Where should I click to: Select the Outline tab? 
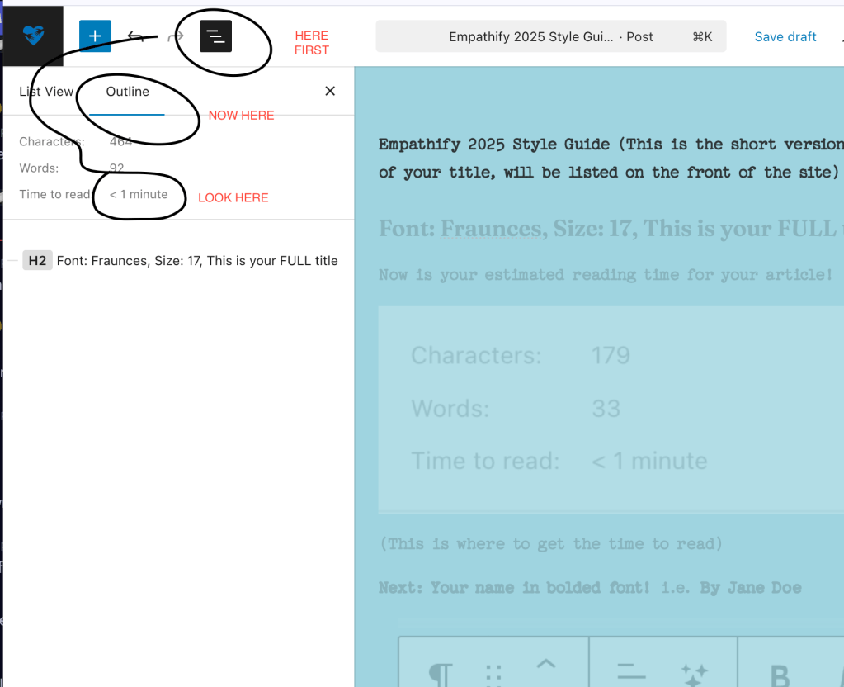click(128, 91)
